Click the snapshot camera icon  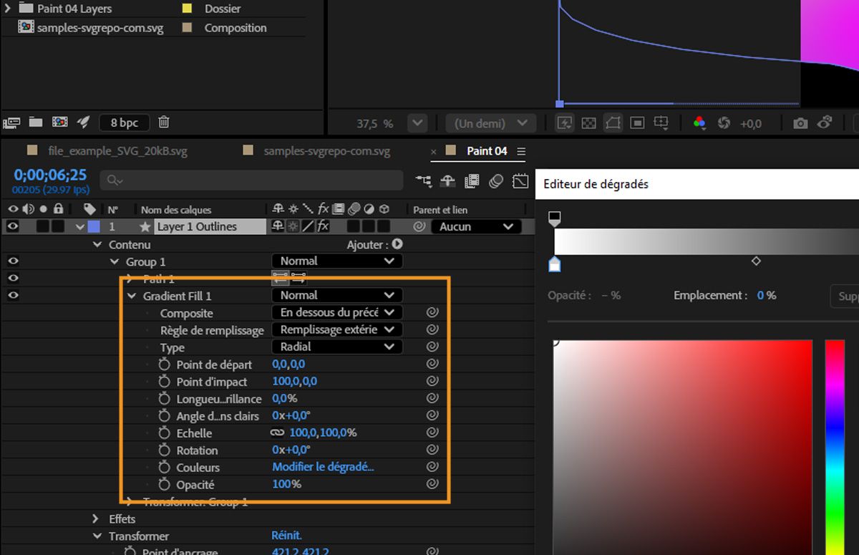pos(800,123)
